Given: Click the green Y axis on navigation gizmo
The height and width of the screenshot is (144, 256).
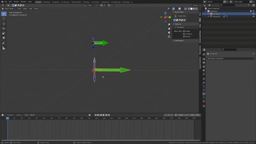Looking at the screenshot, I should pos(170,17).
